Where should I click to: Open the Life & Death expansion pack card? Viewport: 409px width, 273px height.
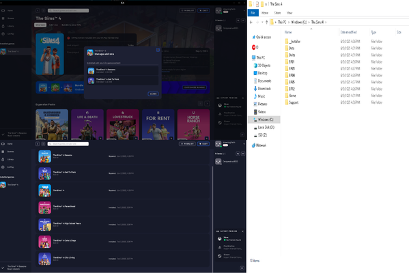point(87,124)
